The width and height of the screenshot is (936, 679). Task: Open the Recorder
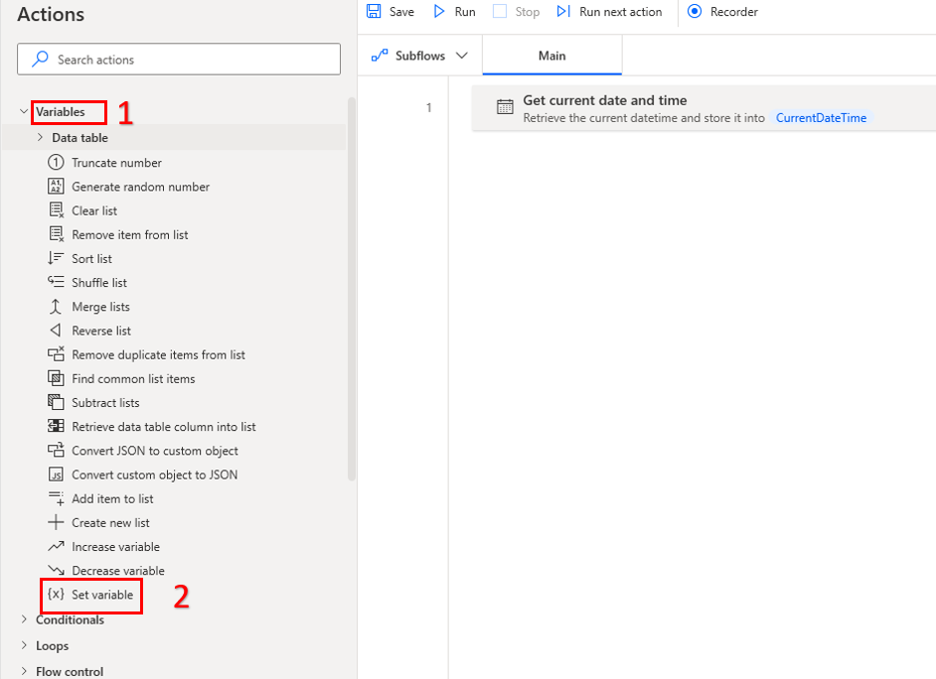click(x=722, y=12)
